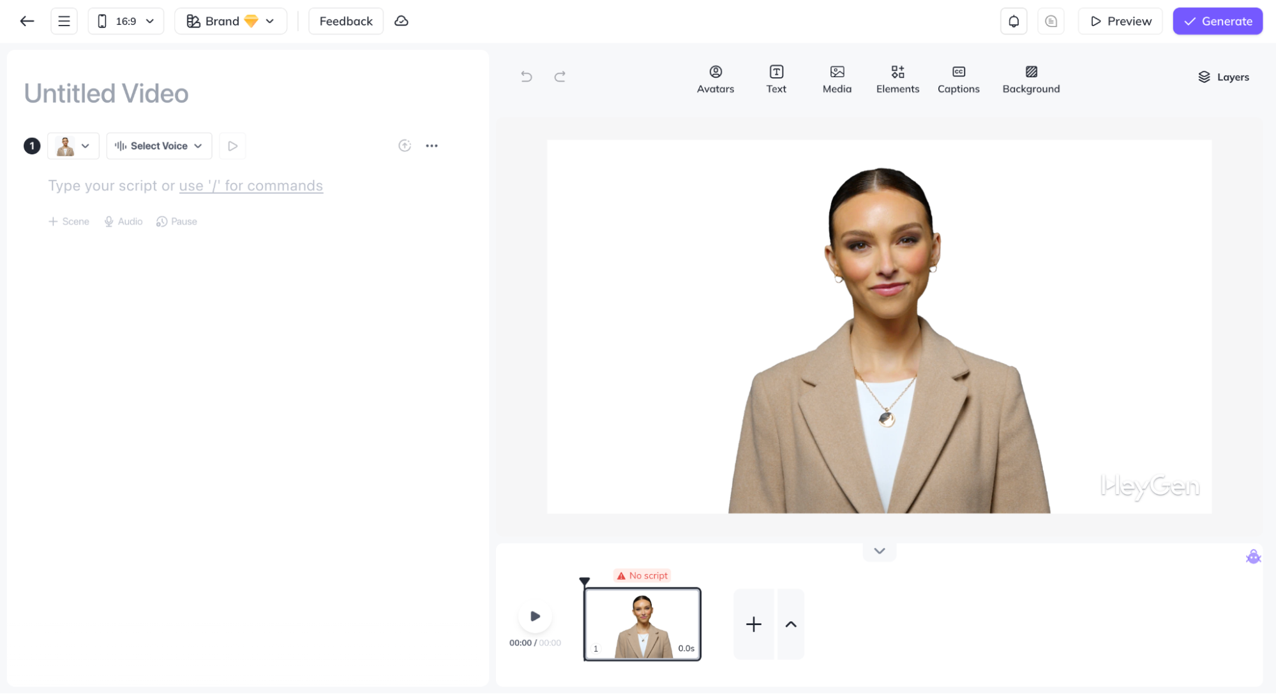The width and height of the screenshot is (1276, 694).
Task: Open the notifications bell
Action: (x=1013, y=20)
